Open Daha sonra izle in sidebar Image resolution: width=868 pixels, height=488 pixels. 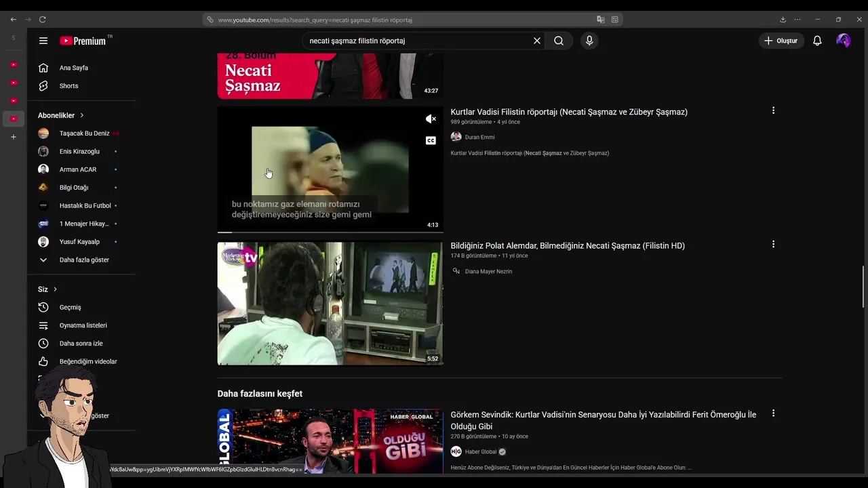coord(80,344)
